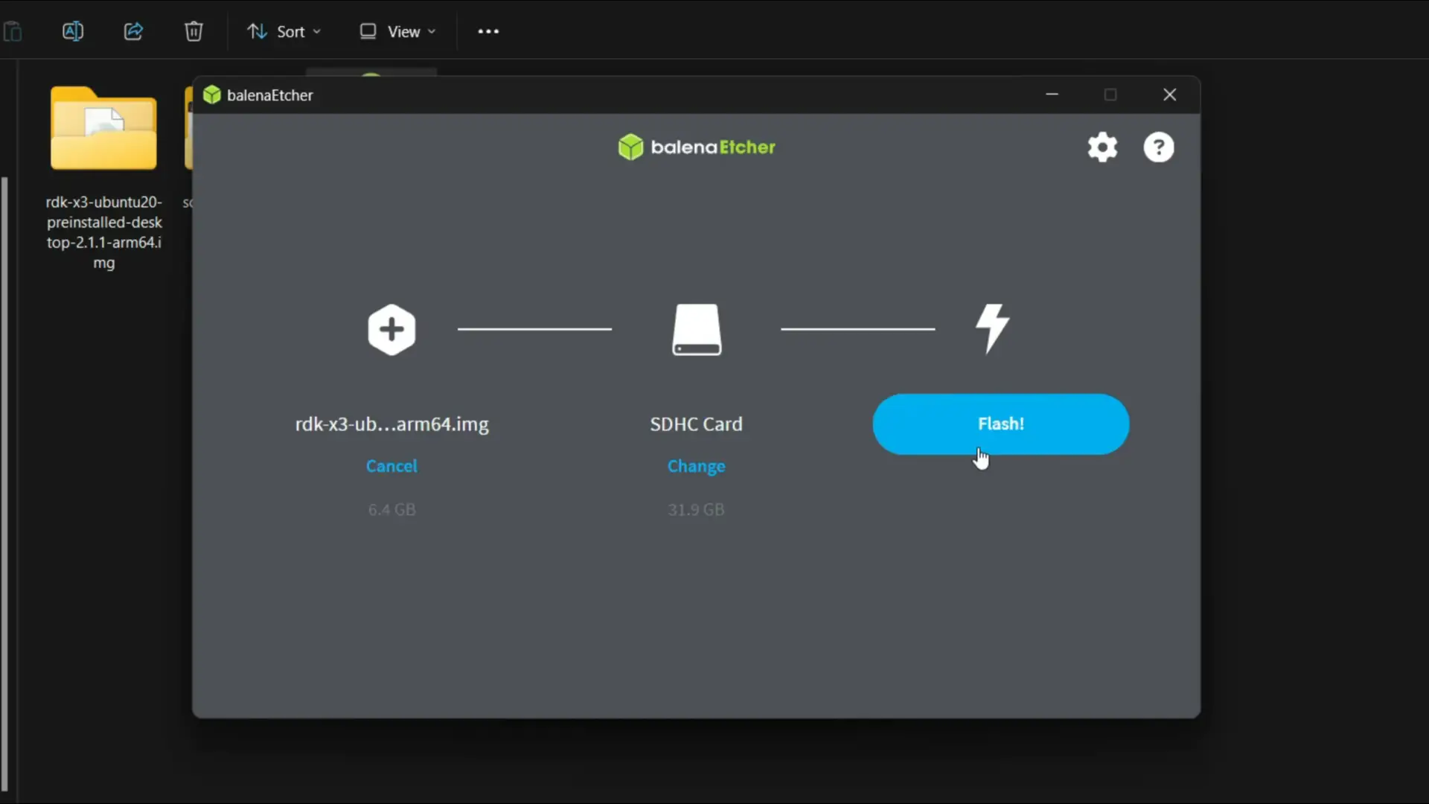Click the share icon in File Explorer
The image size is (1429, 804).
point(133,31)
